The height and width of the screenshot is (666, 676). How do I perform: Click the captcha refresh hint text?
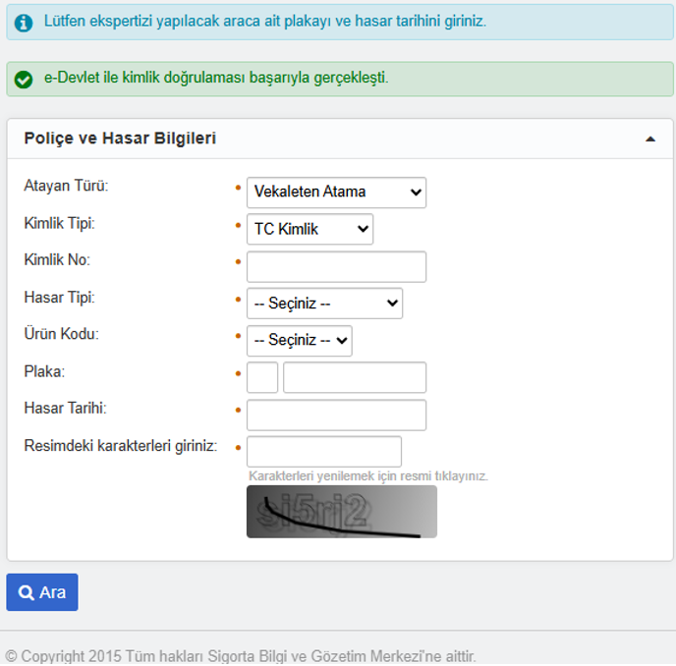pyautogui.click(x=367, y=476)
